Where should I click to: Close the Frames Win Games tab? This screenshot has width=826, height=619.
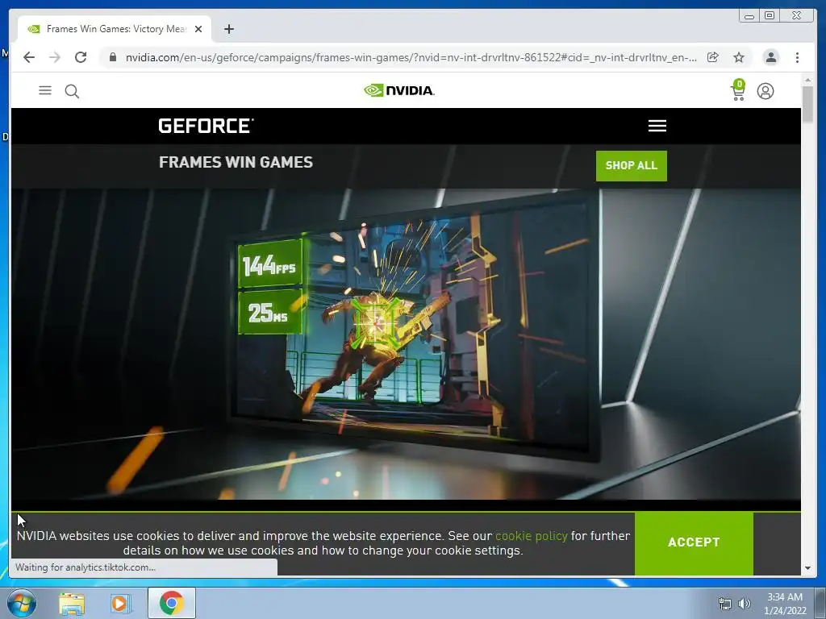(x=198, y=29)
